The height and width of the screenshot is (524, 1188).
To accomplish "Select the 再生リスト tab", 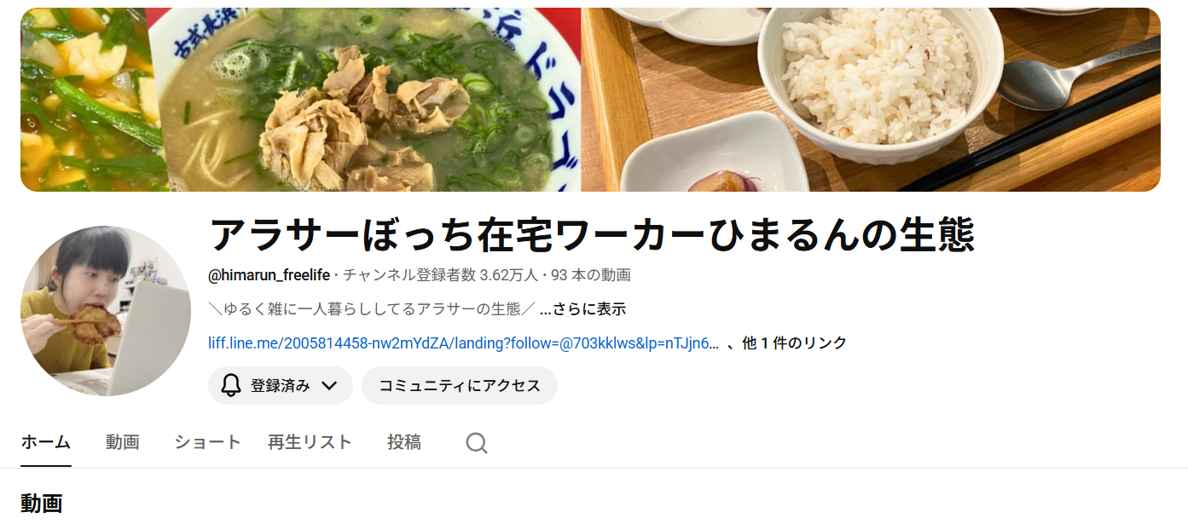I will tap(310, 442).
